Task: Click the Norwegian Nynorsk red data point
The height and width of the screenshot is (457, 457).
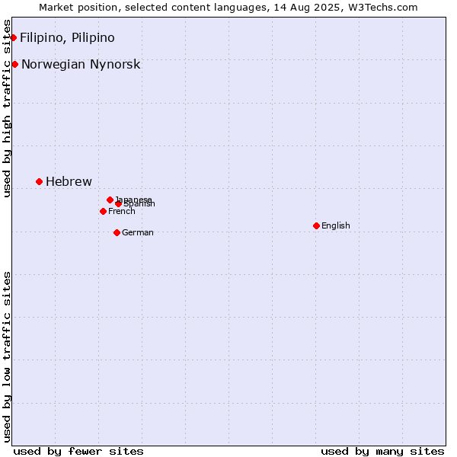Action: (x=15, y=65)
